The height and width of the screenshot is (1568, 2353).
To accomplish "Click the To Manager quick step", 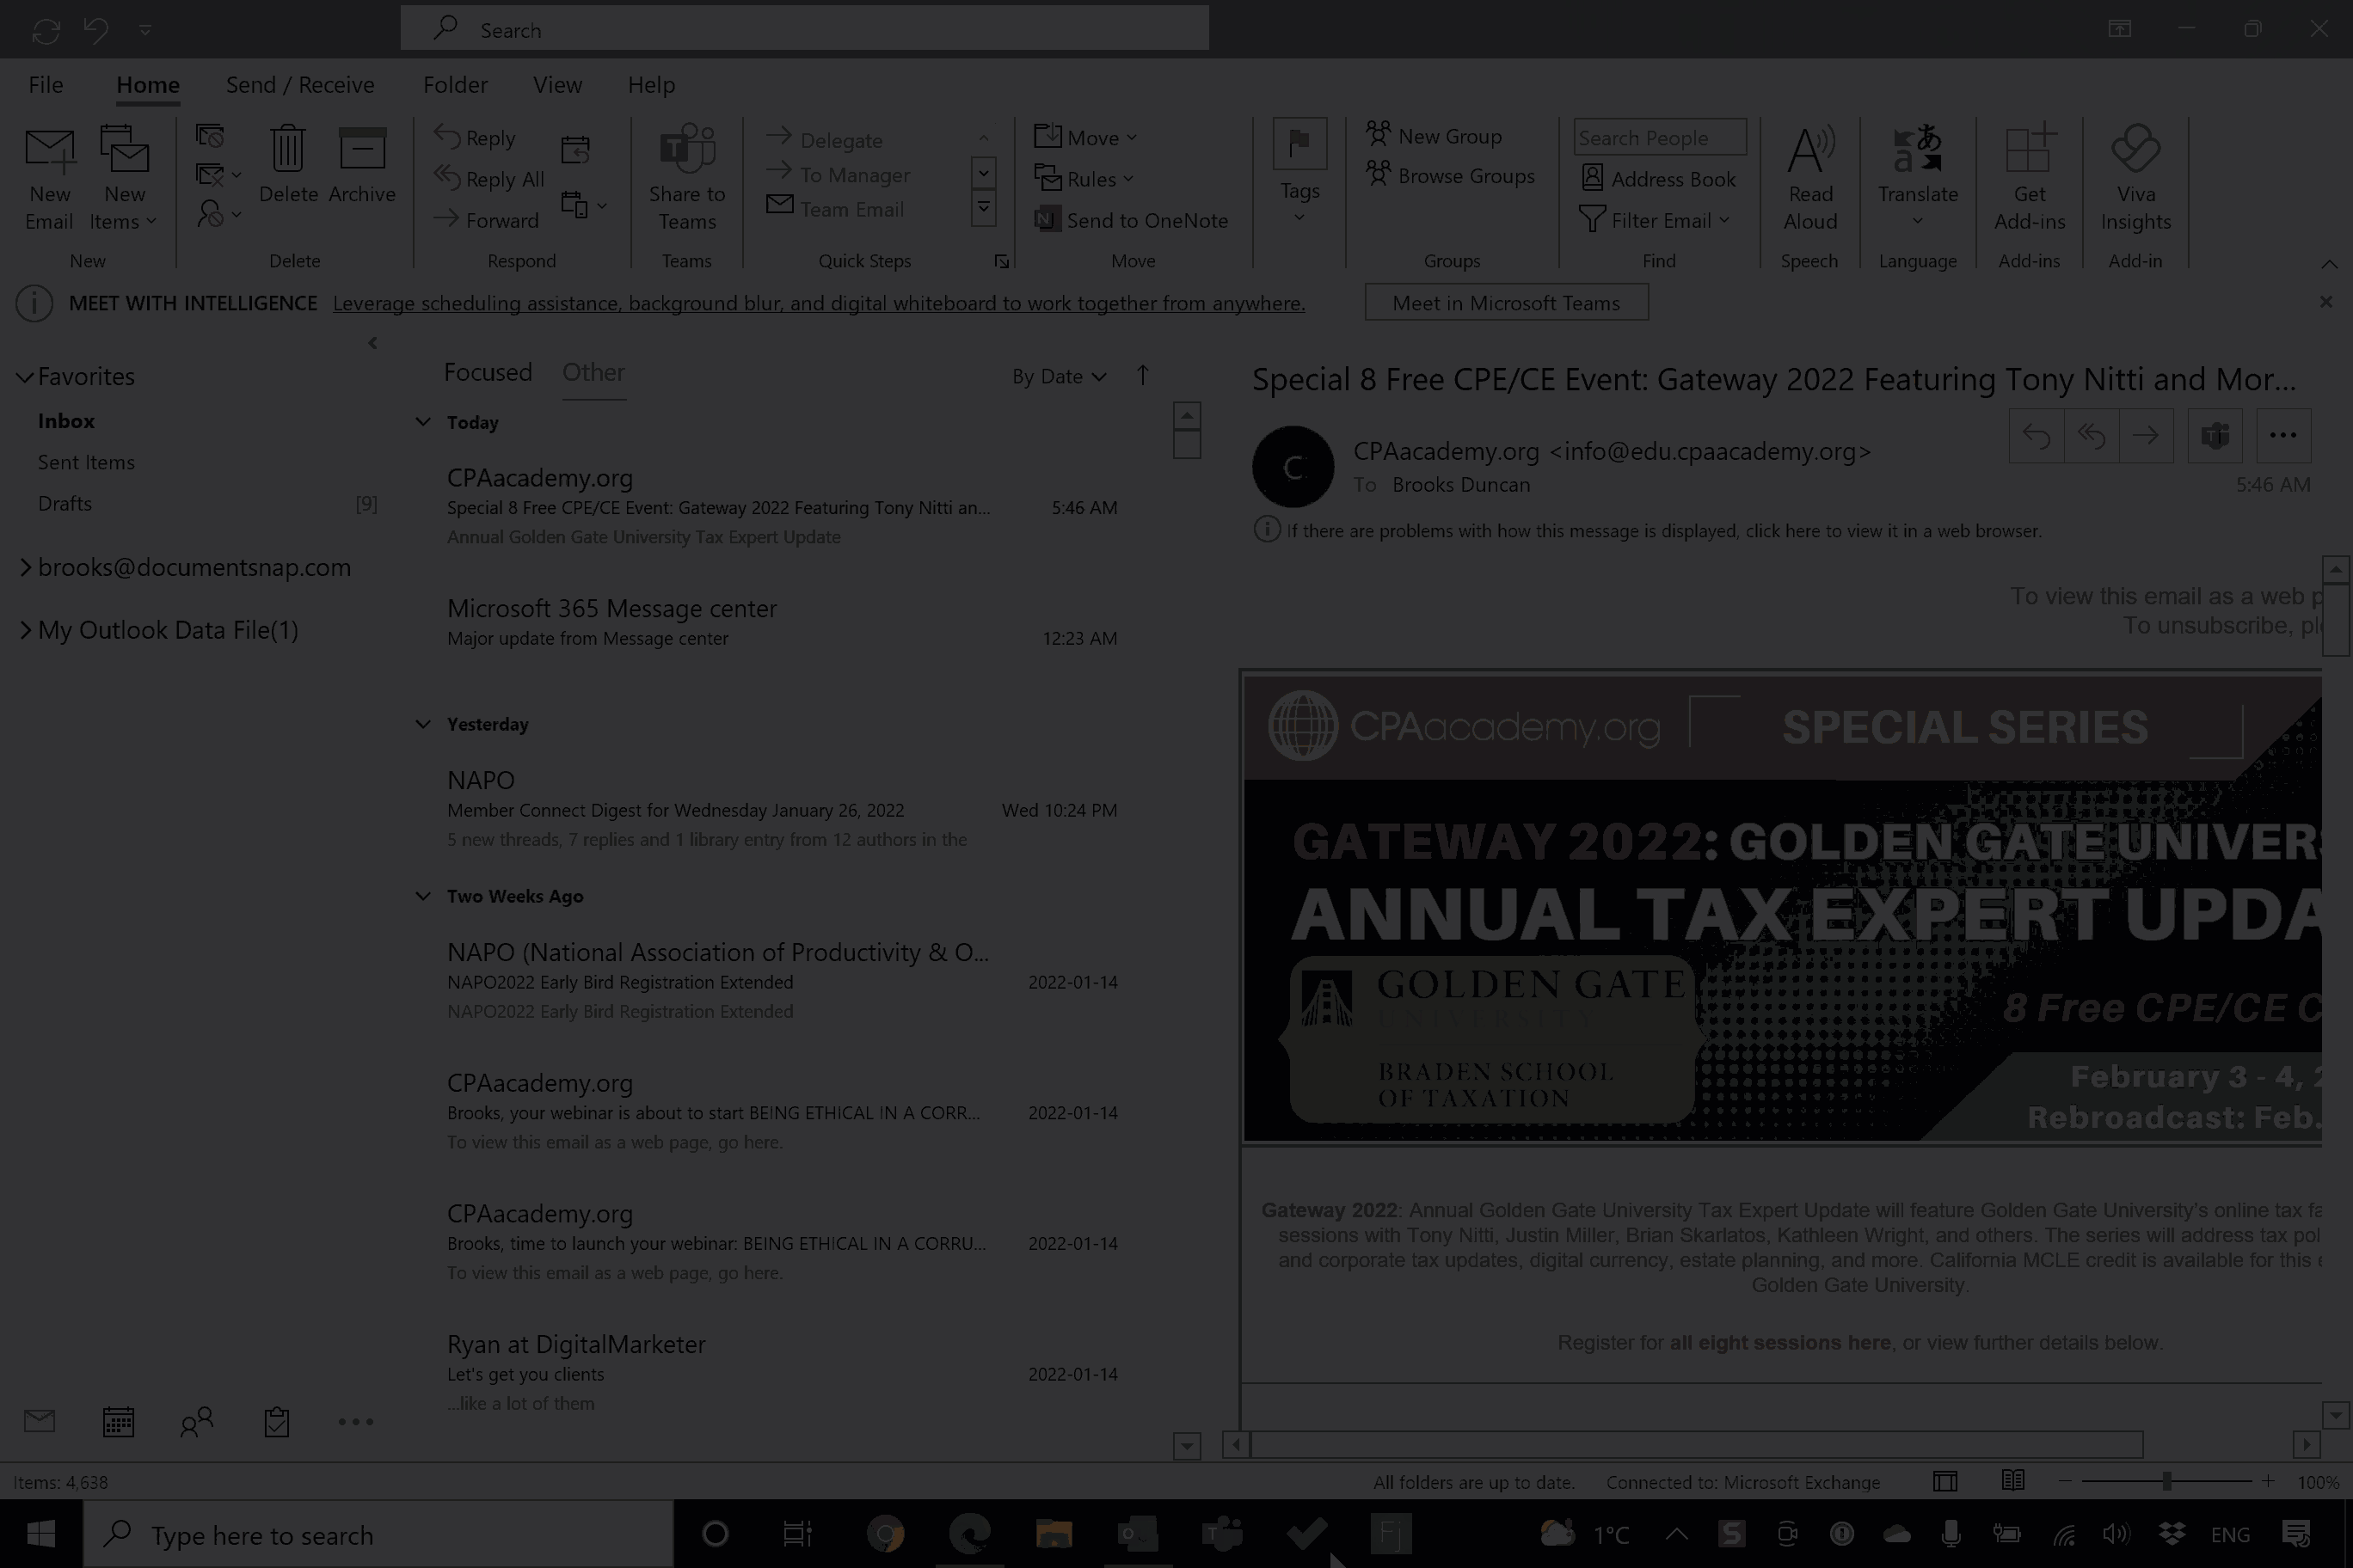I will point(839,174).
